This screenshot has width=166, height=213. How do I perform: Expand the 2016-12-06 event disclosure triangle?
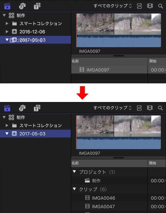click(7, 32)
